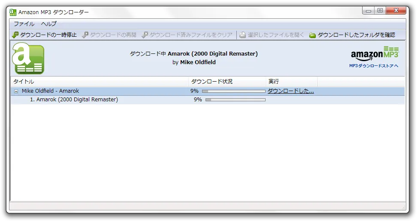Click the タイトル column header

click(x=100, y=81)
